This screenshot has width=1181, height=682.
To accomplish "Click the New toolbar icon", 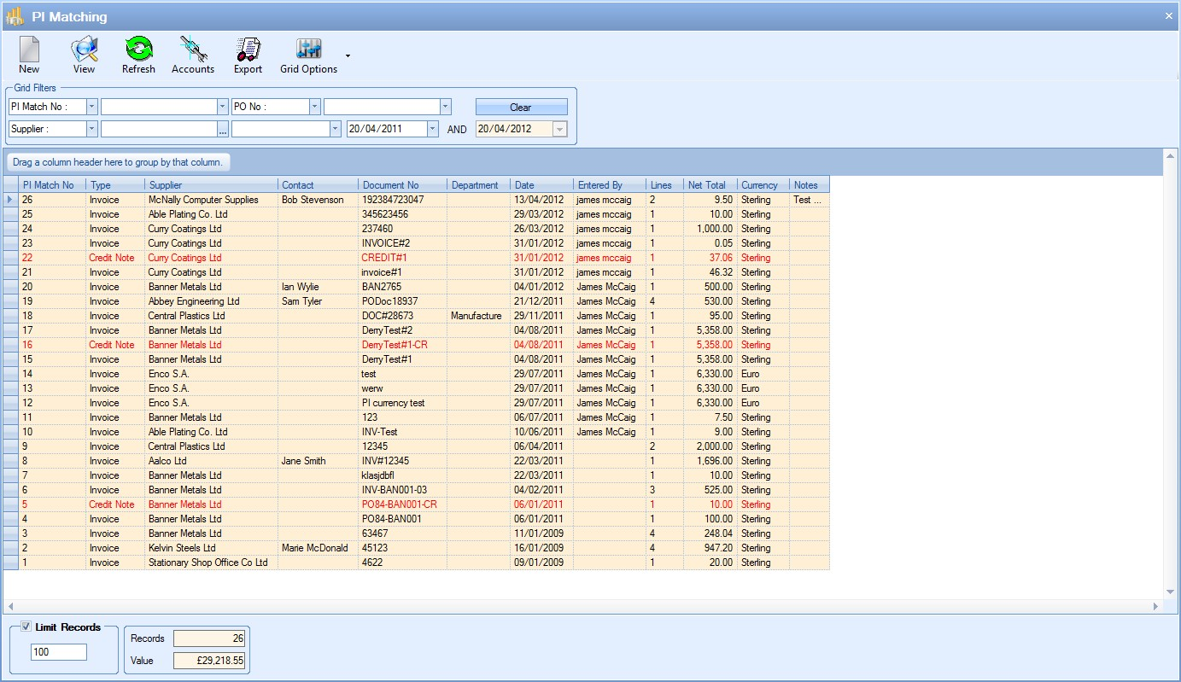I will click(29, 50).
